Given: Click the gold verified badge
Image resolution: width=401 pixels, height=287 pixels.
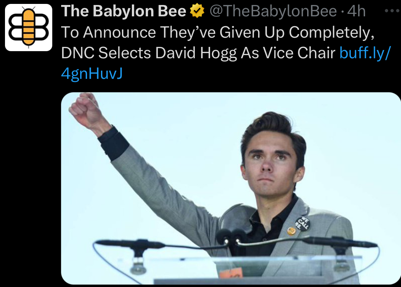Looking at the screenshot, I should click(x=198, y=12).
